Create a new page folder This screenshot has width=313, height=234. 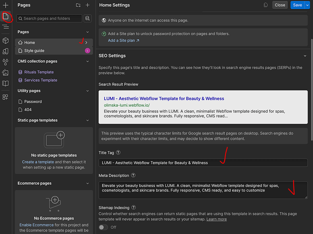[x=78, y=5]
